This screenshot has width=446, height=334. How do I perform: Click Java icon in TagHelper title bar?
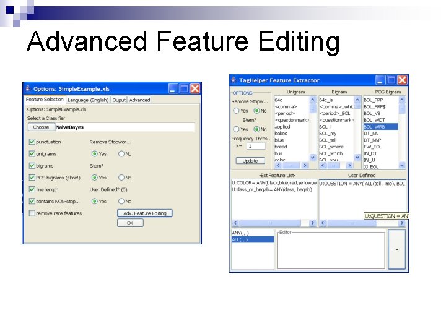click(x=234, y=80)
